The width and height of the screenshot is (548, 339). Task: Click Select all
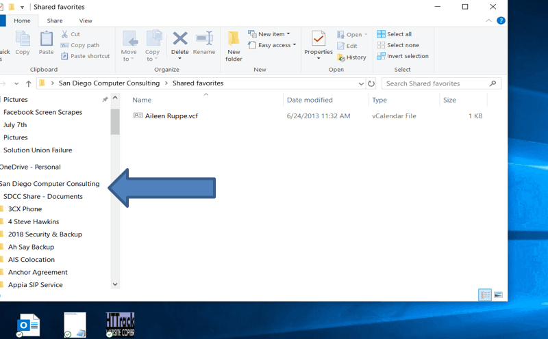tap(395, 33)
